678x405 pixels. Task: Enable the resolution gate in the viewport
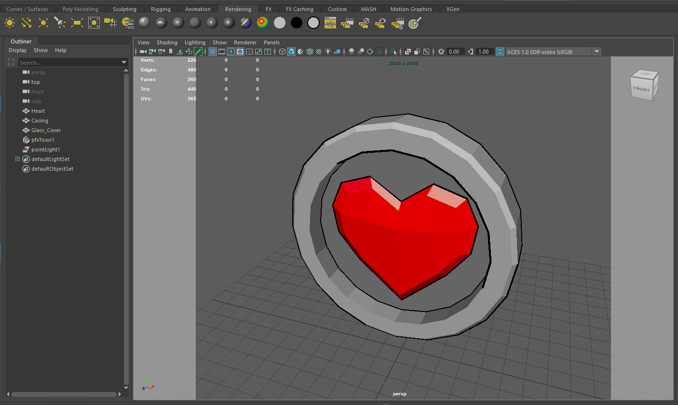232,52
